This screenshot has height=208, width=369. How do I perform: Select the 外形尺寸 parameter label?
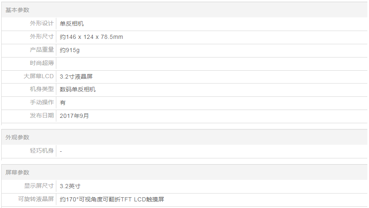point(41,37)
